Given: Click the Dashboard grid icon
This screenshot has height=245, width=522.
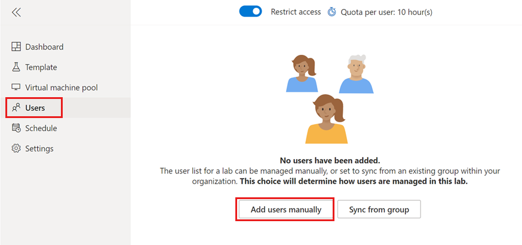Looking at the screenshot, I should pos(16,47).
